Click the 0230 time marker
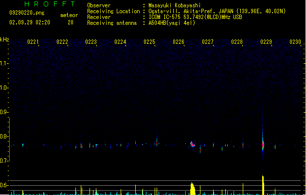This screenshot has width=306, height=195. 295,42
